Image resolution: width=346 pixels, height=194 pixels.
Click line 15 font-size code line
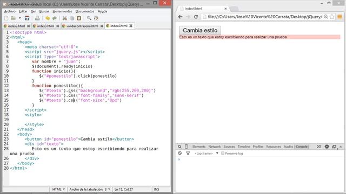(x=81, y=100)
